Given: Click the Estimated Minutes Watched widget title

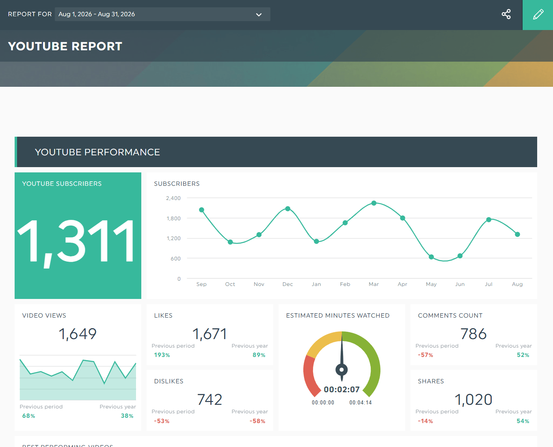Looking at the screenshot, I should [x=338, y=316].
